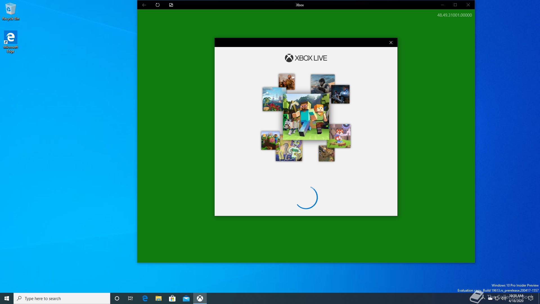Open the Mail app from the taskbar
This screenshot has width=540, height=304.
[x=186, y=298]
